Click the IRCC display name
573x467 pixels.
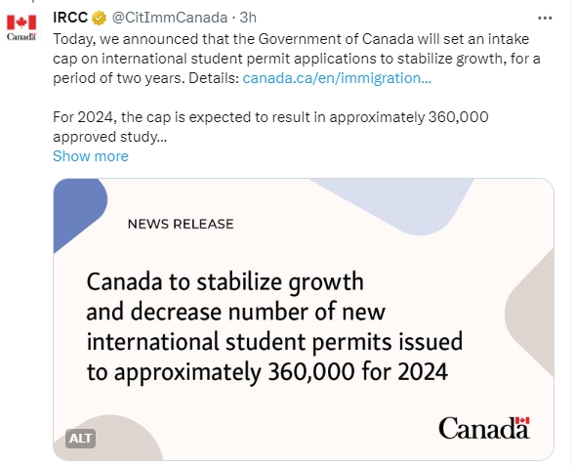point(70,18)
